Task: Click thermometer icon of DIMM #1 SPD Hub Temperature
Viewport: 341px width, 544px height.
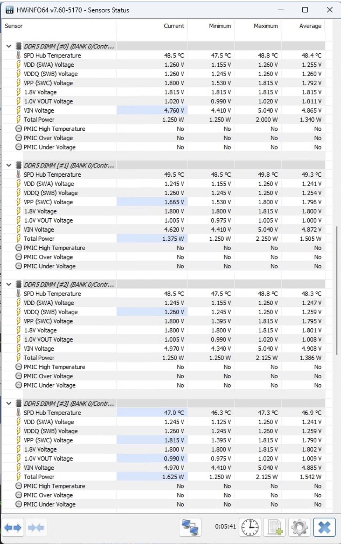Action: click(18, 174)
